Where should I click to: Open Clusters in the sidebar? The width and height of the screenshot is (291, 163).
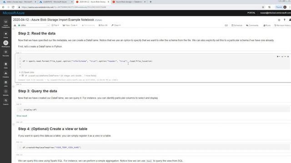[x=5, y=74]
